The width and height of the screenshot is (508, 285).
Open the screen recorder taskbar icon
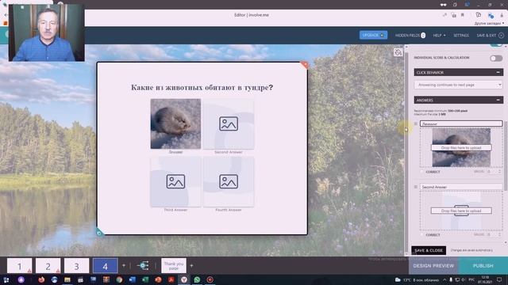coord(210,279)
